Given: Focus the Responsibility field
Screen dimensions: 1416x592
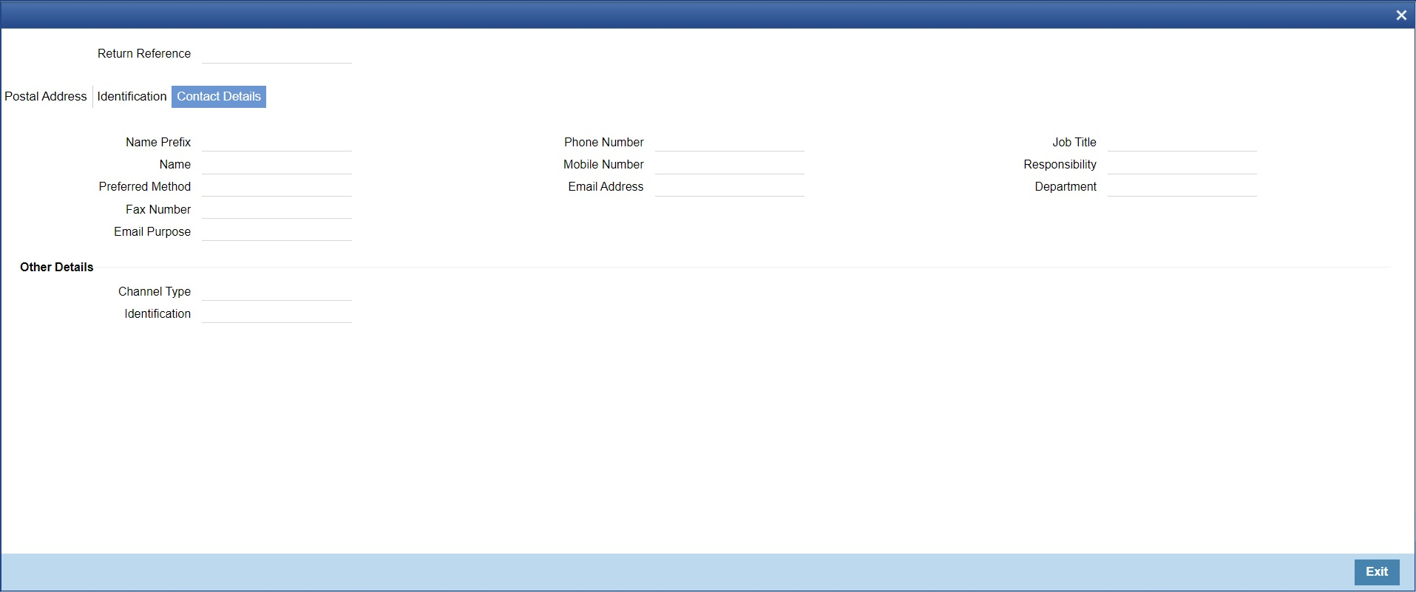Looking at the screenshot, I should [1182, 164].
